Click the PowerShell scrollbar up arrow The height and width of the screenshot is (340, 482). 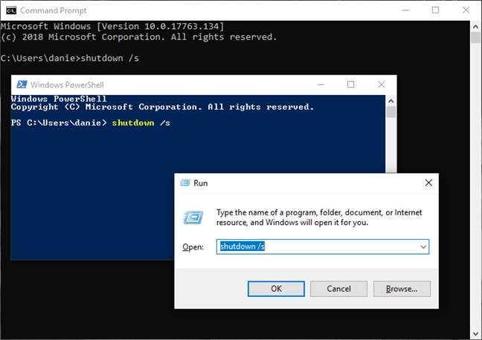tap(391, 101)
